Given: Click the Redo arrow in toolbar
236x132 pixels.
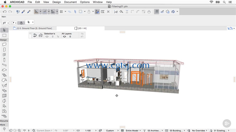Looking at the screenshot, I should (10, 12).
